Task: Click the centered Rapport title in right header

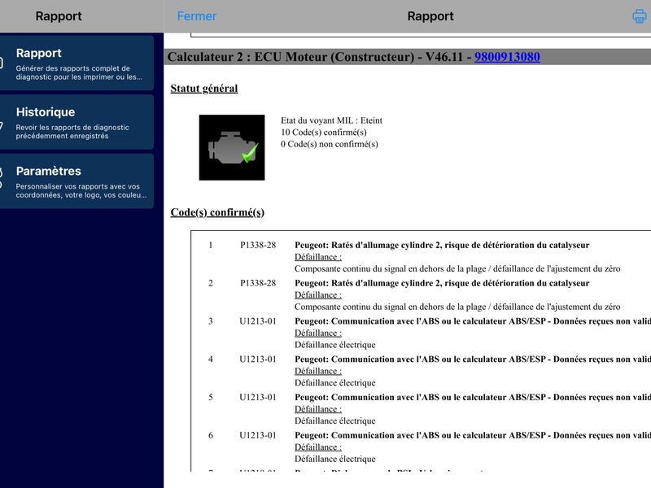Action: tap(430, 16)
